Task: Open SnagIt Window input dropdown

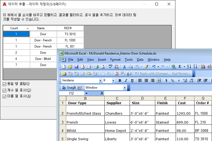Action: tap(125, 88)
